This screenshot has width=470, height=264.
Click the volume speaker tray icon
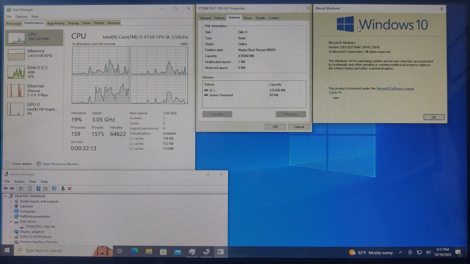[x=428, y=252]
